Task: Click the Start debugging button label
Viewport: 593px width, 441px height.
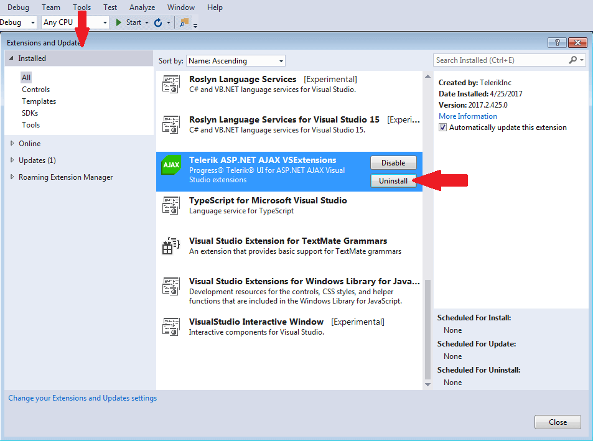Action: pyautogui.click(x=134, y=22)
